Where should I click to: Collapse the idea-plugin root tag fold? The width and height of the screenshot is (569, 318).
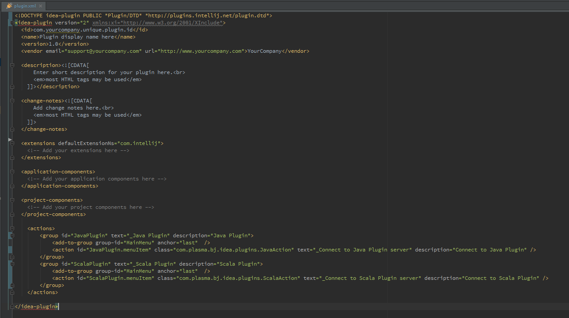pyautogui.click(x=12, y=23)
